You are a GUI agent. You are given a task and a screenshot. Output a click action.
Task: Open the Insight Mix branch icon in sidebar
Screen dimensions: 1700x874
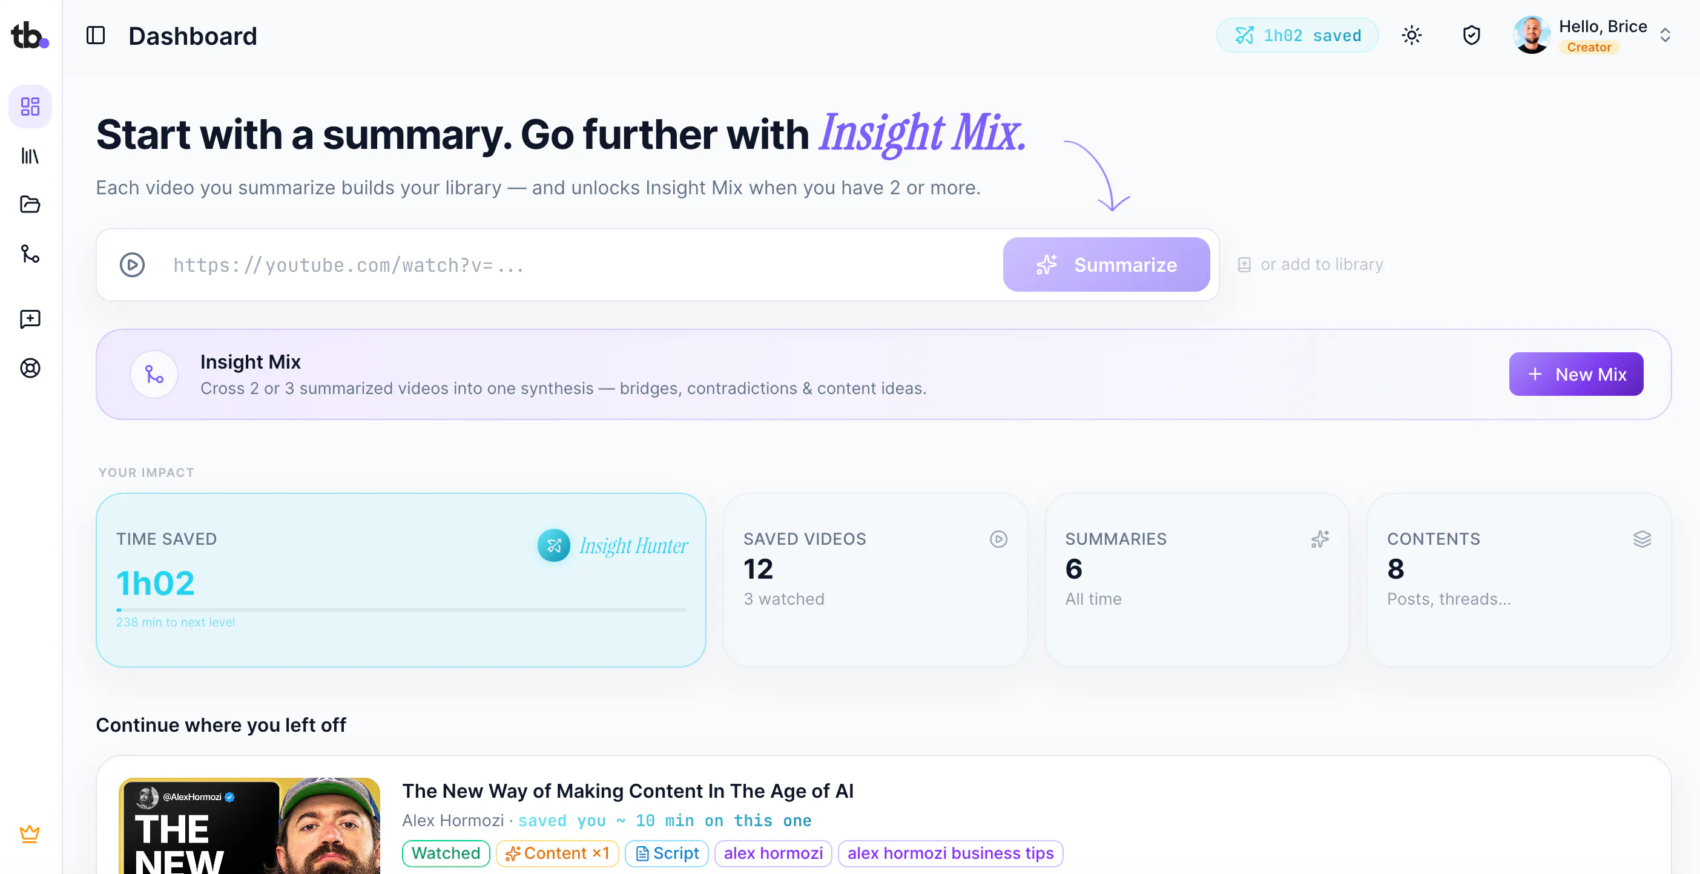[x=30, y=254]
